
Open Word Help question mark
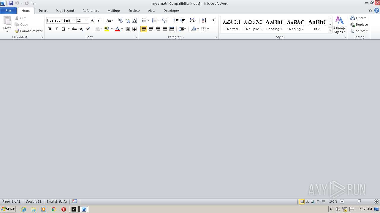(x=376, y=10)
